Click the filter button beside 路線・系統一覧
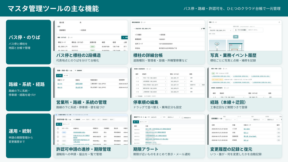This screenshot has width=288, height=162. (x=78, y=70)
